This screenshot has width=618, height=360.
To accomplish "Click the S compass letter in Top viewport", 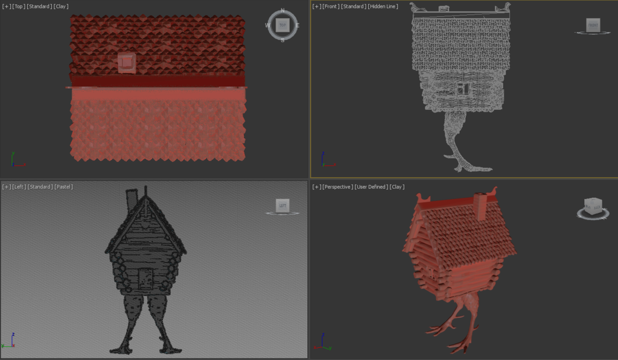I will tap(281, 40).
